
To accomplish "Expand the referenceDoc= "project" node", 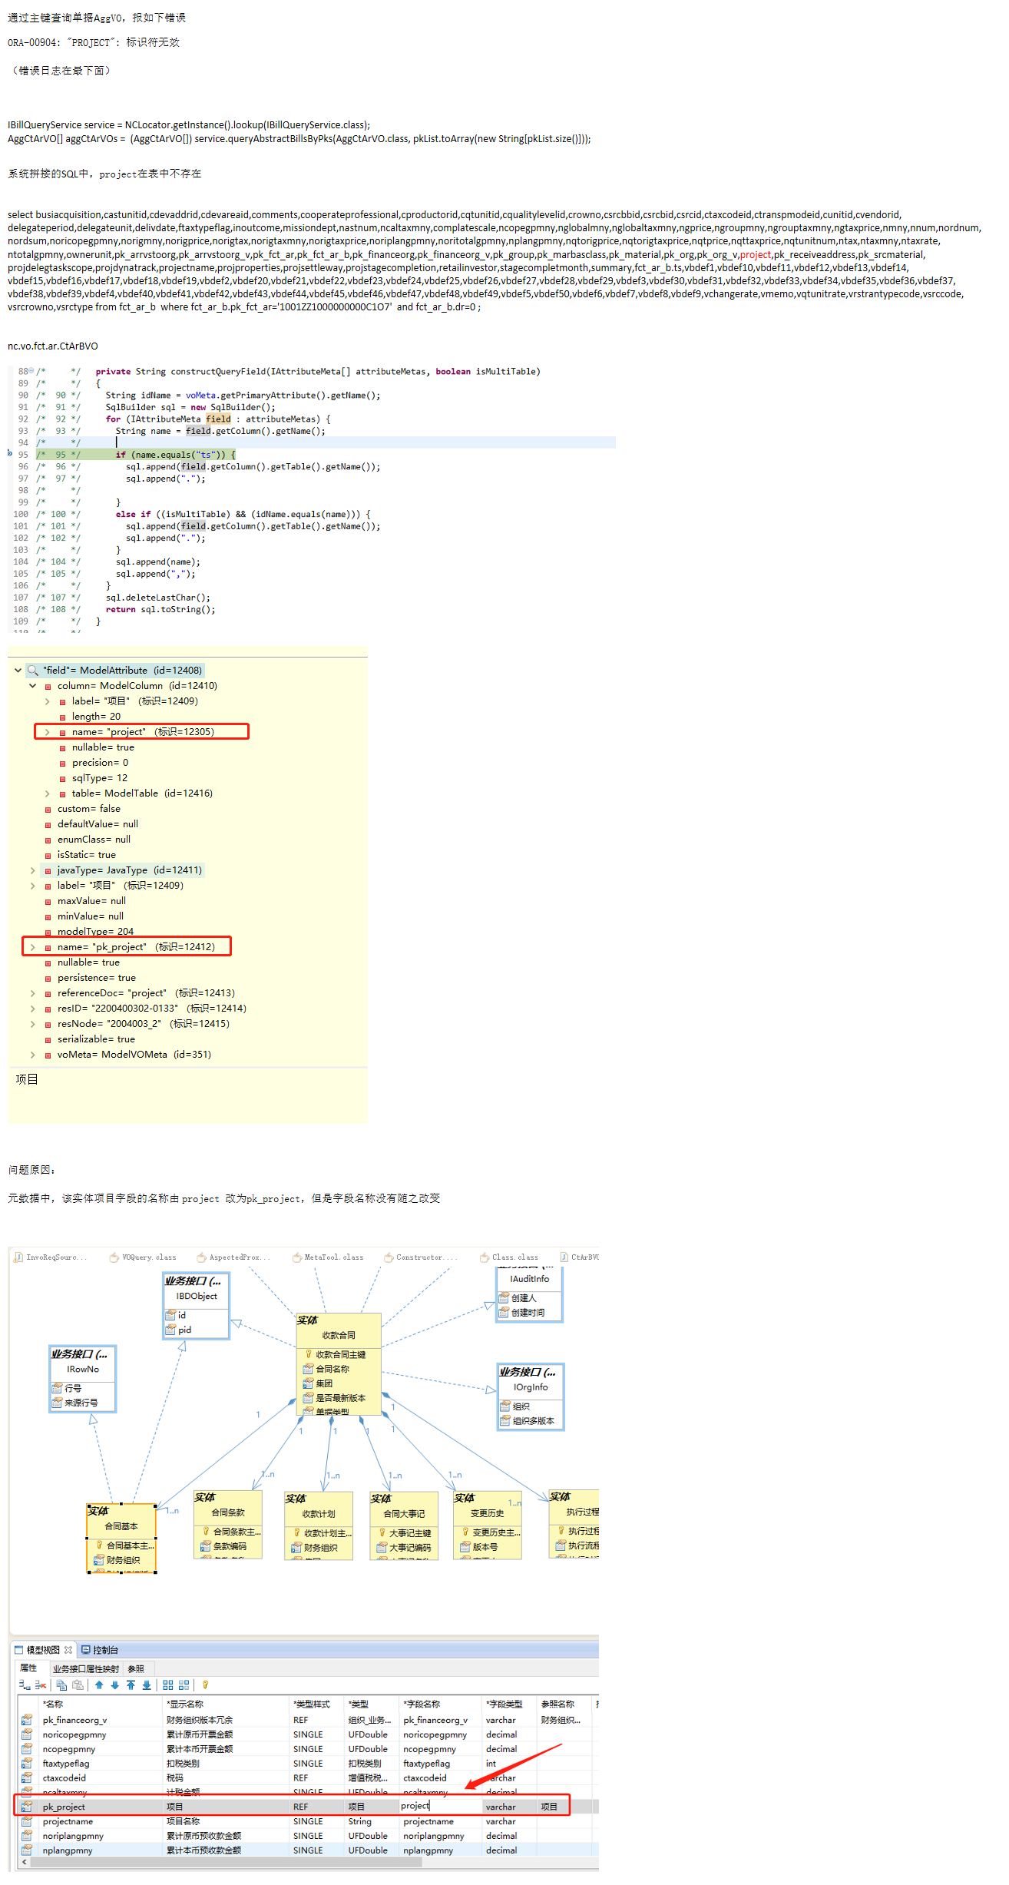I will (33, 993).
